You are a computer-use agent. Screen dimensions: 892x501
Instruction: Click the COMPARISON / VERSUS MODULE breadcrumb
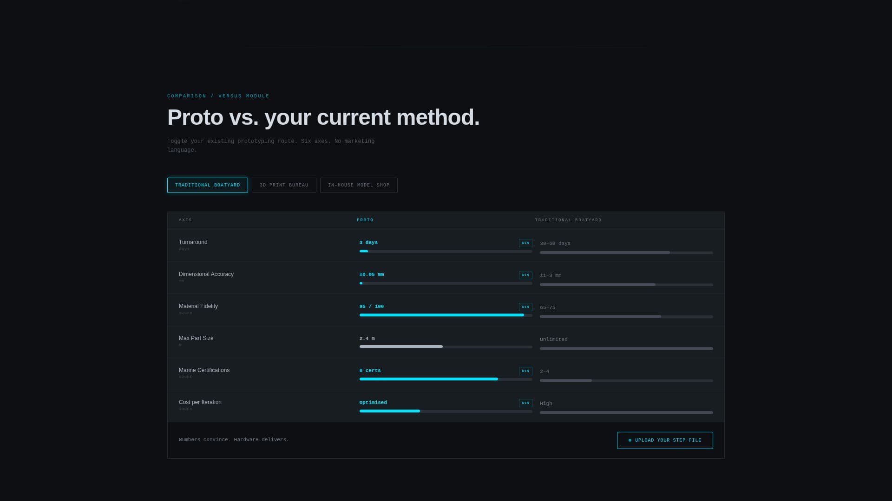(218, 96)
